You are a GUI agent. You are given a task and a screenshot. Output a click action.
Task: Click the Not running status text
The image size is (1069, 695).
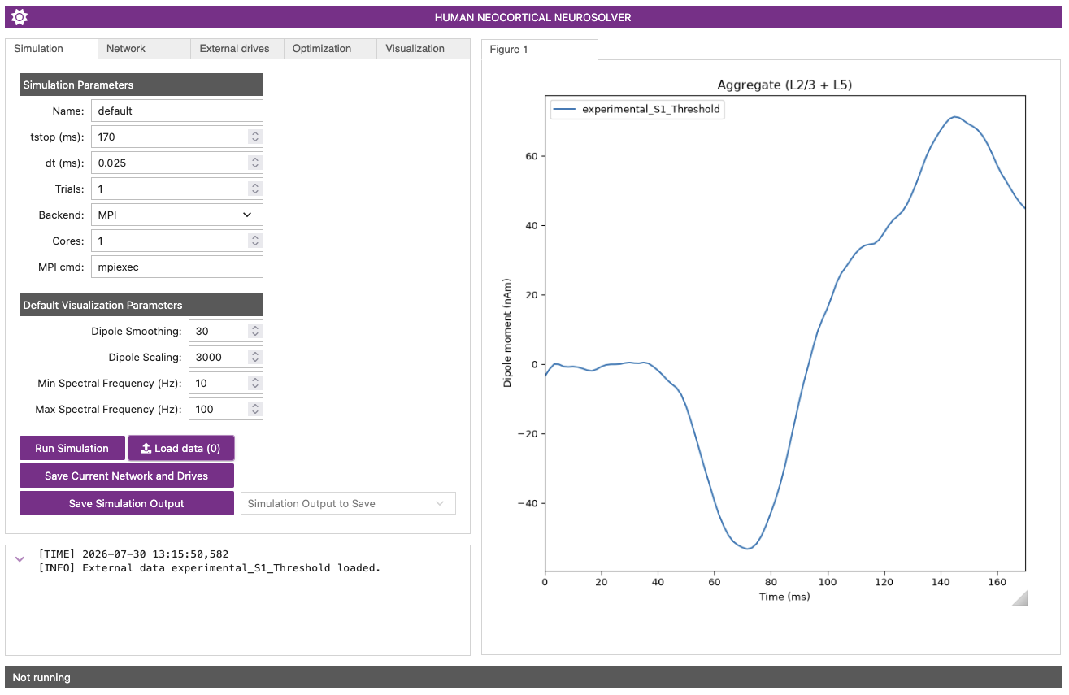pyautogui.click(x=41, y=677)
